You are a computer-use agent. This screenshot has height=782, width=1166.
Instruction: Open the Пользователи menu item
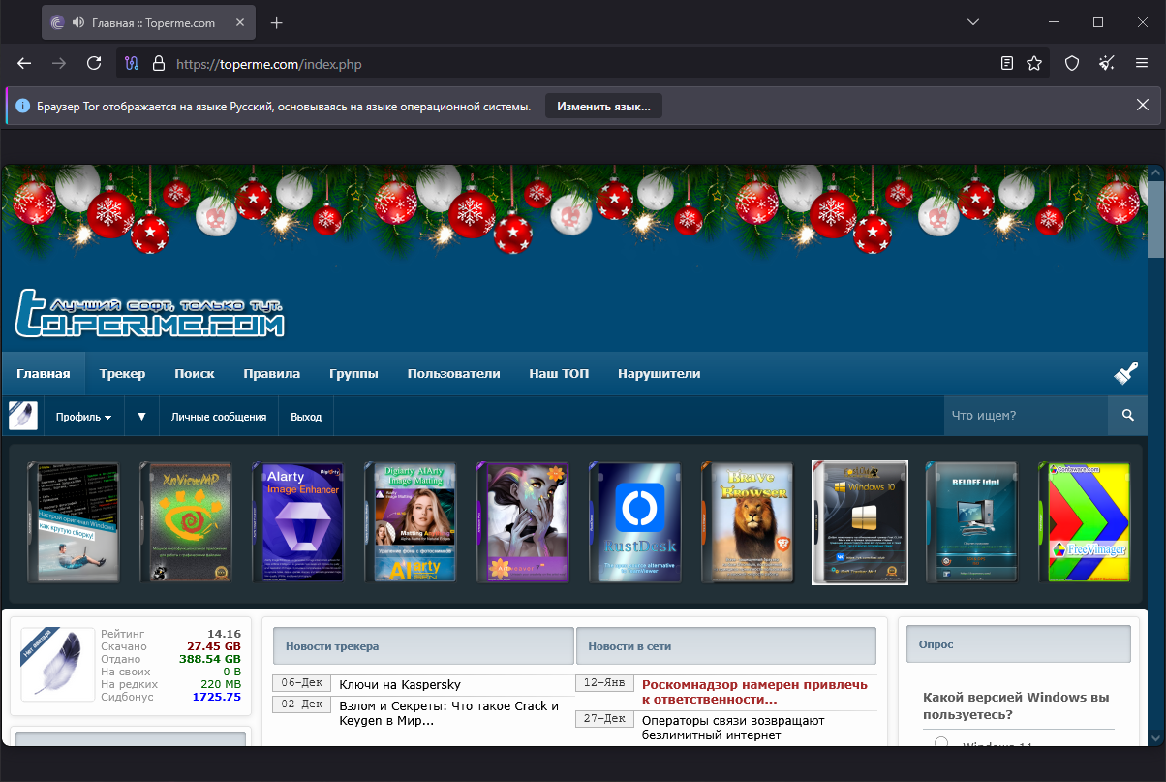point(453,373)
